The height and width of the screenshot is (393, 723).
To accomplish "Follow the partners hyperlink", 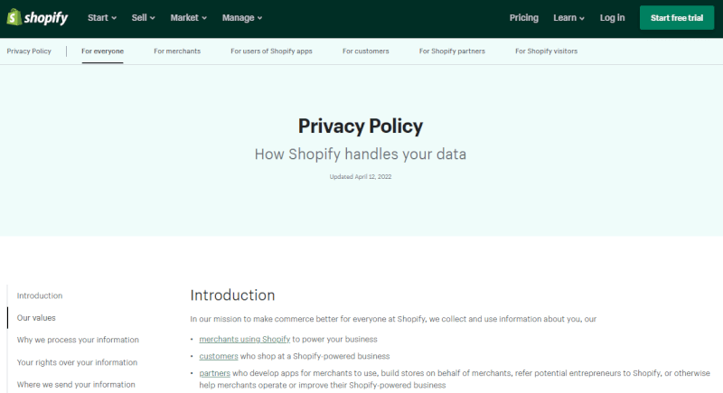I will coord(214,373).
